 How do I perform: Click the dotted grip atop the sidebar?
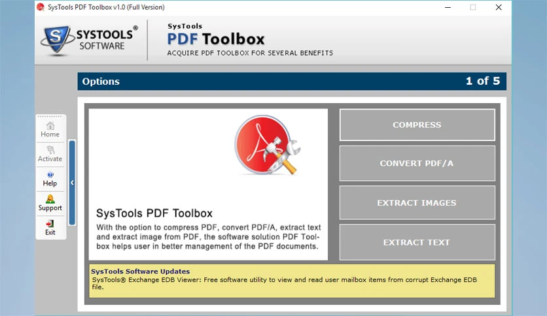(x=50, y=117)
